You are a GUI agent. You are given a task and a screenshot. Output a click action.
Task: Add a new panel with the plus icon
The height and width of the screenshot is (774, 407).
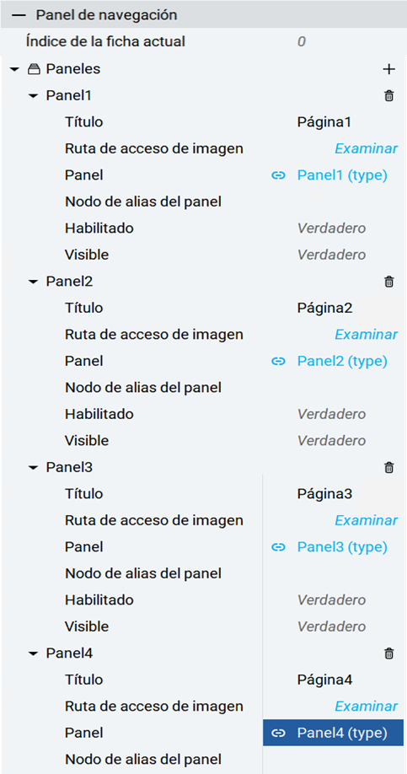388,69
